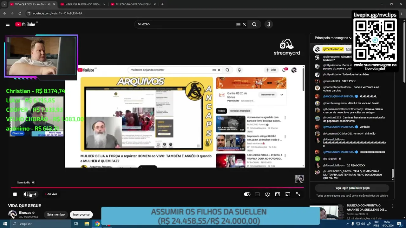Screen dimensions: 406x228
Task: Run search with the magnifier button
Action: [x=254, y=24]
